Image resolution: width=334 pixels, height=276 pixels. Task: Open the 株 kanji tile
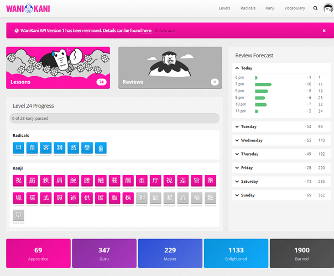pyautogui.click(x=128, y=198)
